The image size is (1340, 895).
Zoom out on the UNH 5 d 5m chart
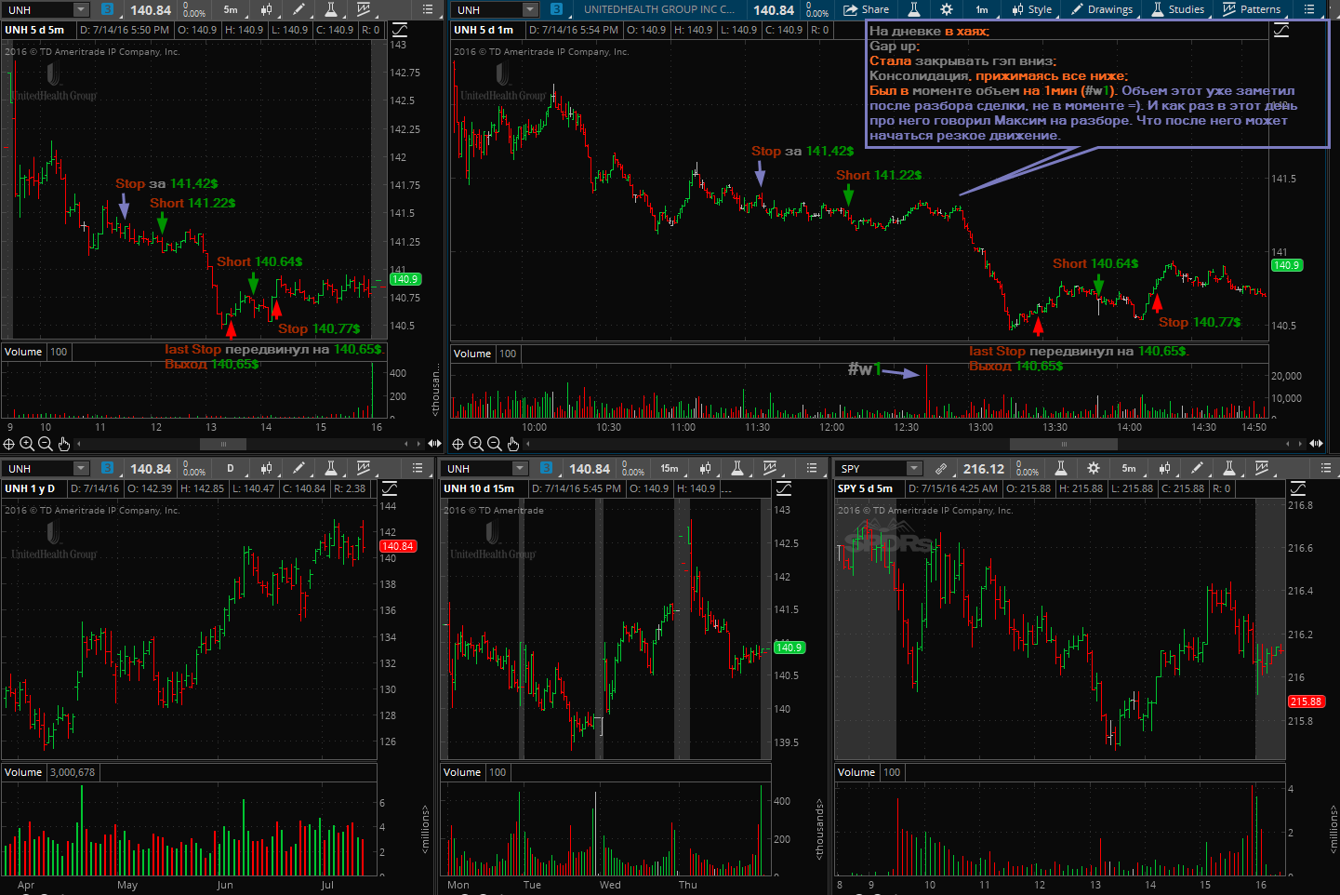[x=45, y=444]
